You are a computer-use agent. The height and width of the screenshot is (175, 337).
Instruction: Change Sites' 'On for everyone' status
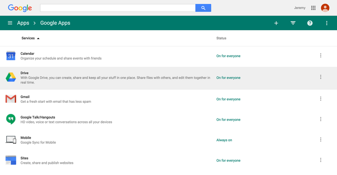pyautogui.click(x=228, y=161)
